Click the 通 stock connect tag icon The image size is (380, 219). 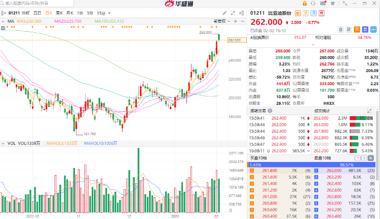click(314, 13)
